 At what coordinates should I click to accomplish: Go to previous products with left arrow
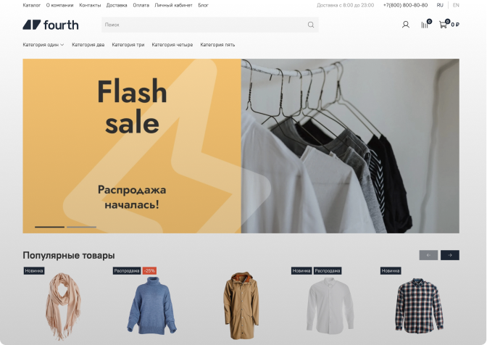tap(428, 255)
